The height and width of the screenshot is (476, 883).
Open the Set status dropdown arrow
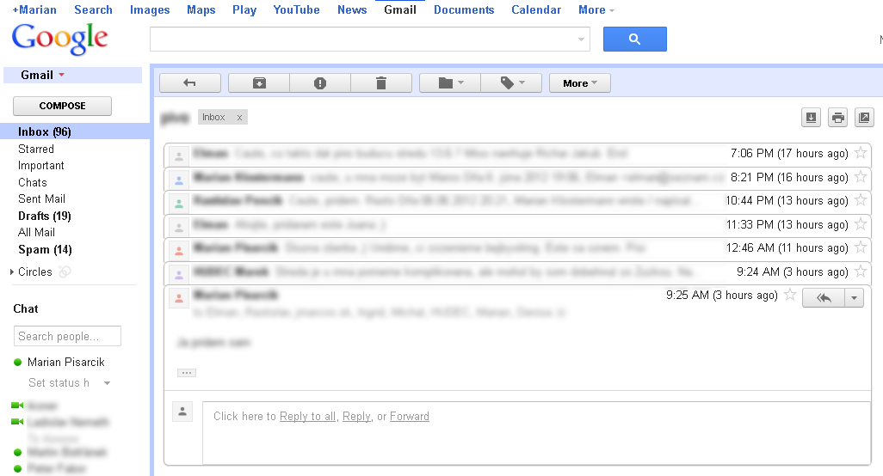coord(107,383)
